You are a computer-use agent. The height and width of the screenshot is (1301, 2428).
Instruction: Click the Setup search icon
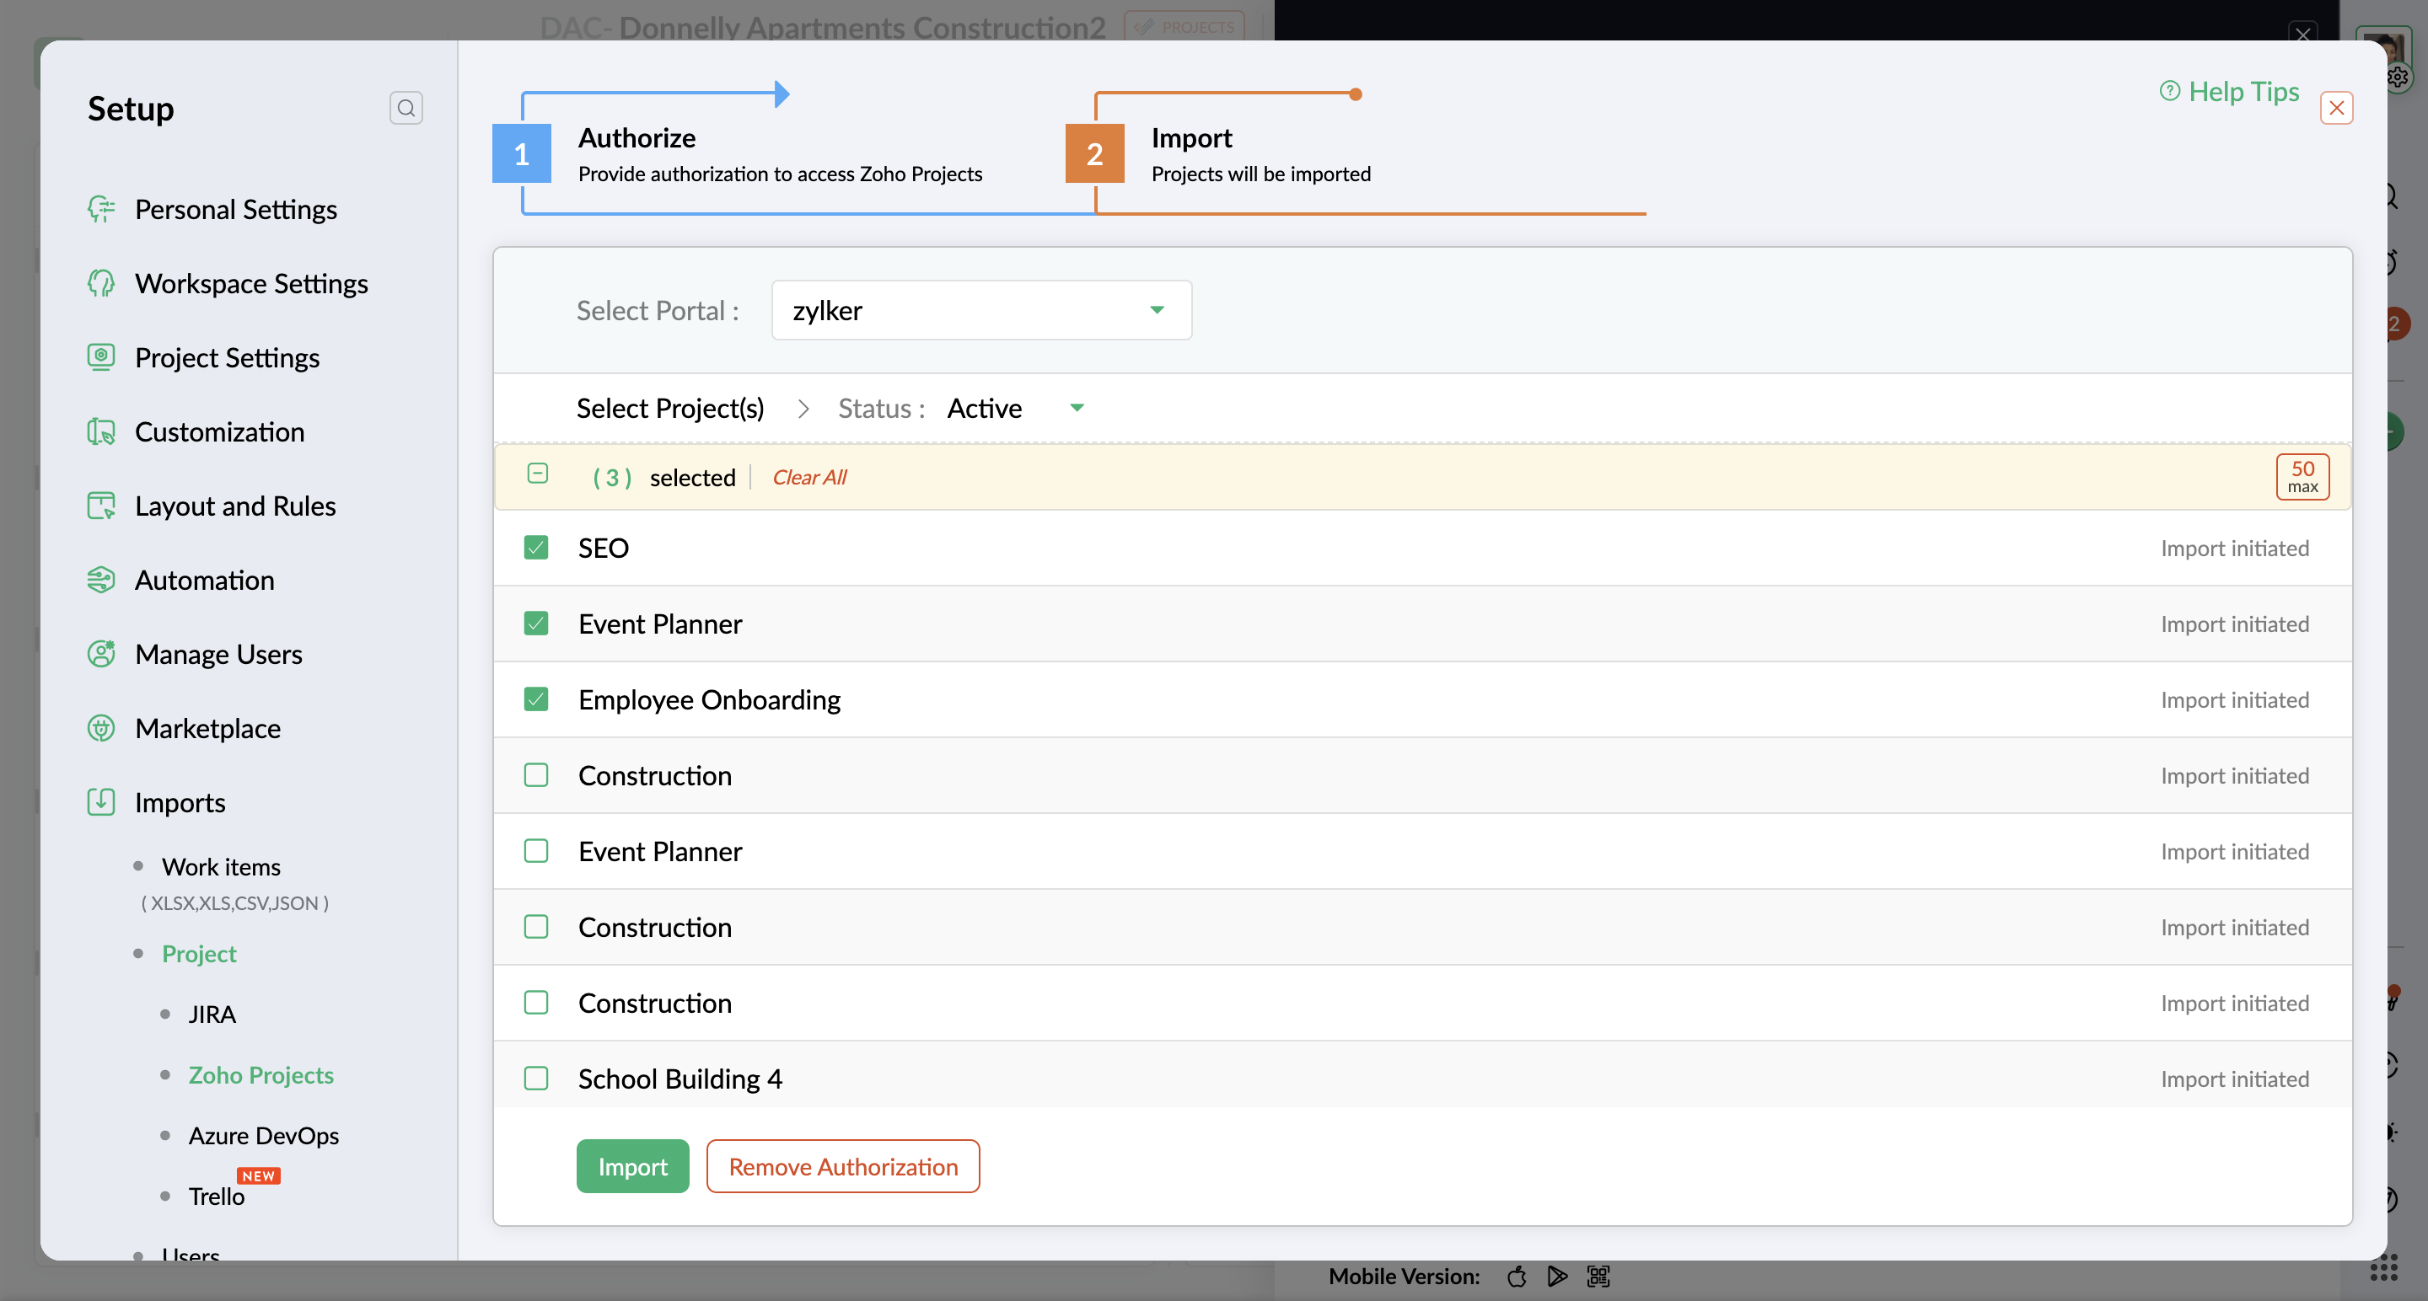[x=406, y=109]
